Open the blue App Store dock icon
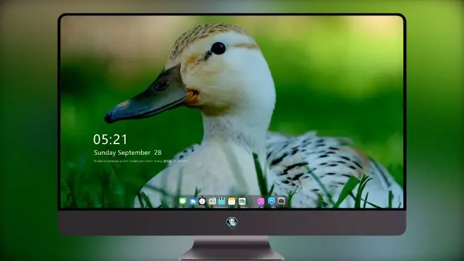The image size is (464, 261). click(272, 201)
